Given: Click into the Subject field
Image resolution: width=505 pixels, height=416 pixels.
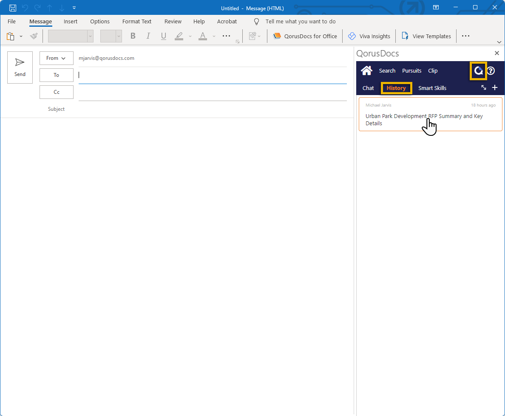Looking at the screenshot, I should click(213, 109).
